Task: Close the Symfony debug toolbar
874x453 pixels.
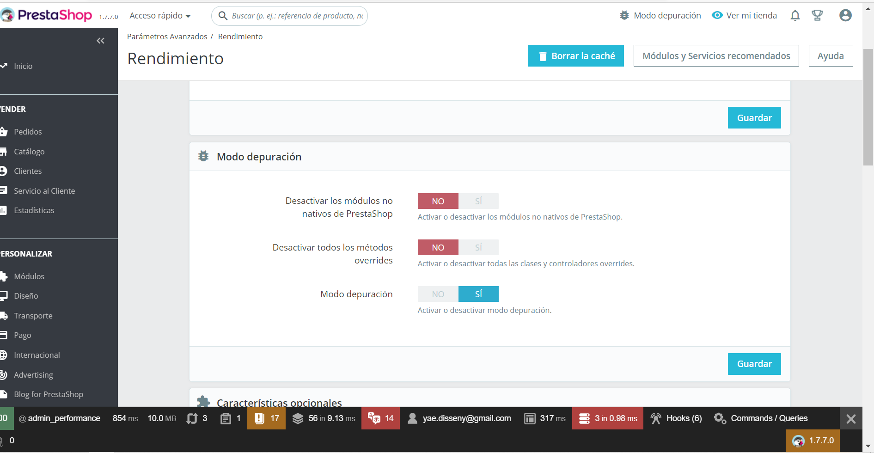Action: coord(851,419)
